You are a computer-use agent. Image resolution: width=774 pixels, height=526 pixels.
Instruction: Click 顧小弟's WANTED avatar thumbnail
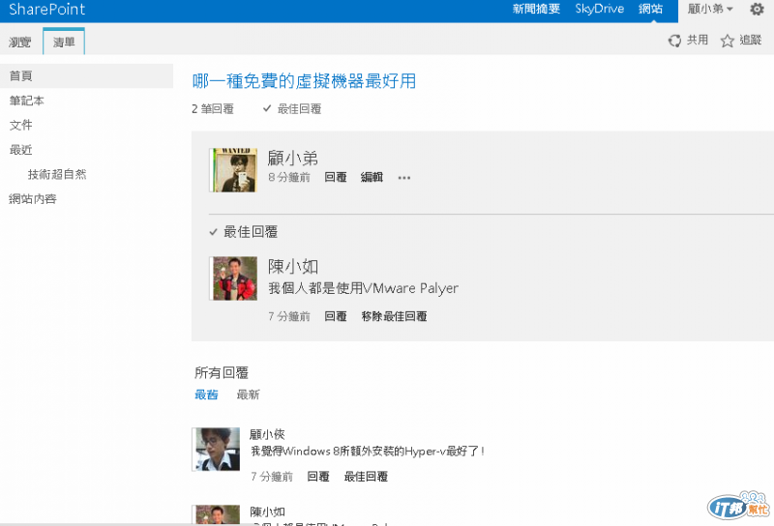(x=233, y=170)
